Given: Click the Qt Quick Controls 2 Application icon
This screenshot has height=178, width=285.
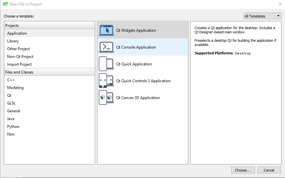Looking at the screenshot, I should tap(106, 81).
